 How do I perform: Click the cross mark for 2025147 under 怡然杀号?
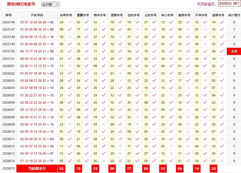[x=137, y=29]
